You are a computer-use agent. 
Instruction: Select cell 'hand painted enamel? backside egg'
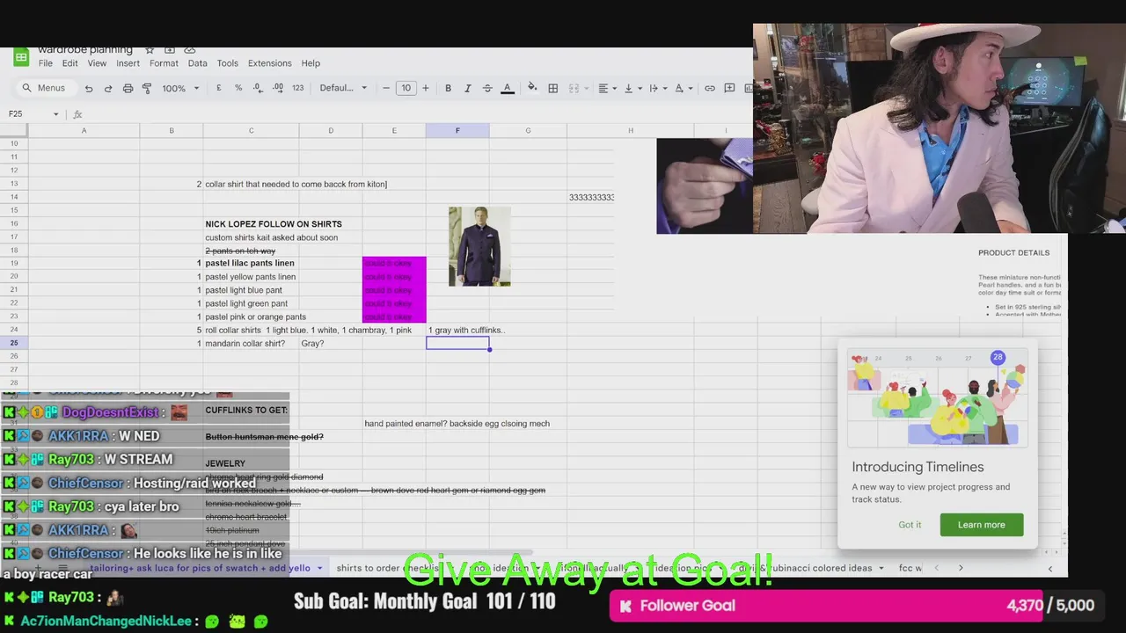(457, 424)
